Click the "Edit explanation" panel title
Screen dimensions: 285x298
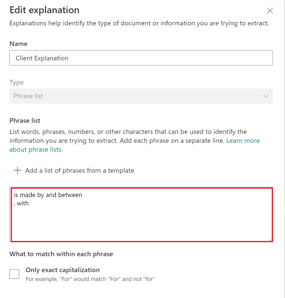(44, 10)
